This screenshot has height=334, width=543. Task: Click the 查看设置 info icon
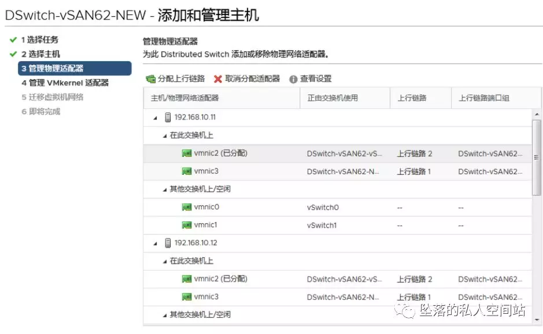pos(293,80)
